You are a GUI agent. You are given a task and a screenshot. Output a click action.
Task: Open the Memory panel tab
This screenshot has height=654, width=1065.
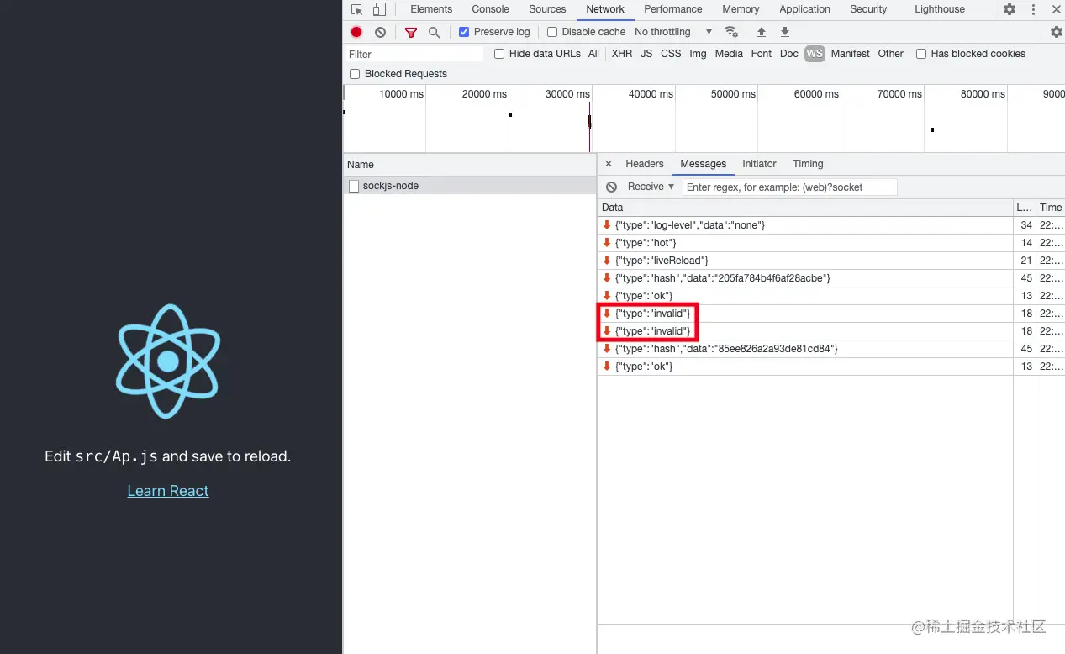point(741,9)
